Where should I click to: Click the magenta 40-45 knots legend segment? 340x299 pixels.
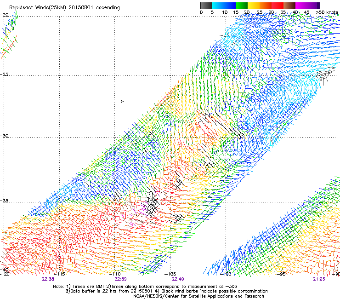(x=301, y=6)
